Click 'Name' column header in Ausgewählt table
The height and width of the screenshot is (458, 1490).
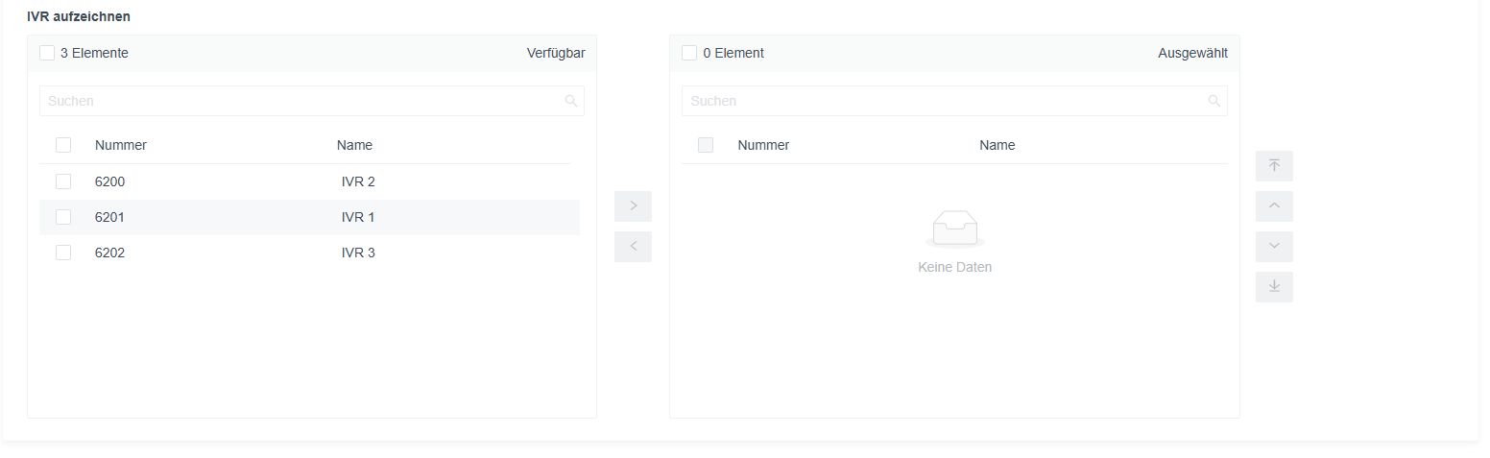997,145
